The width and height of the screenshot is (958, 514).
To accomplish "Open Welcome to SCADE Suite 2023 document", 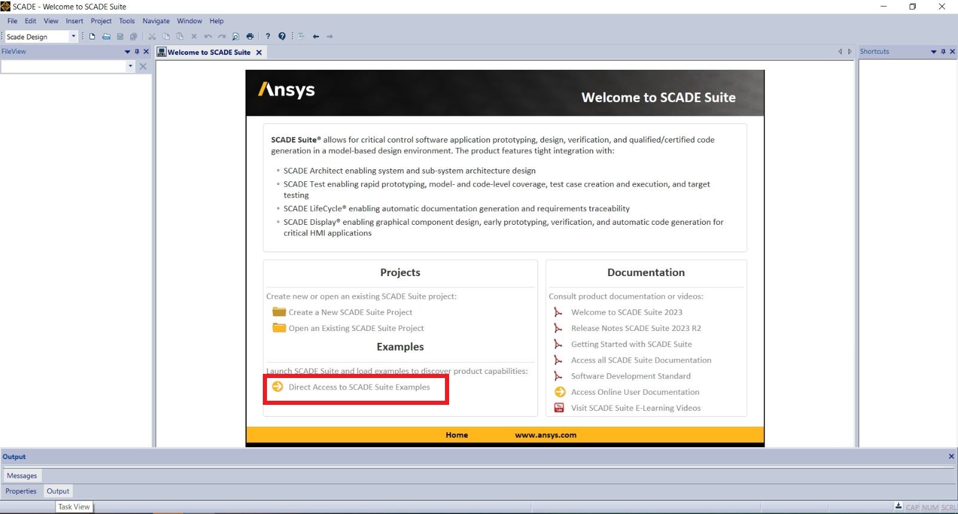I will 627,312.
